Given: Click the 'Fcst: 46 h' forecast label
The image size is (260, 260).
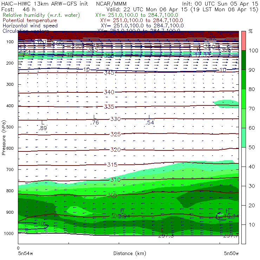Looking at the screenshot, I should (x=18, y=9).
